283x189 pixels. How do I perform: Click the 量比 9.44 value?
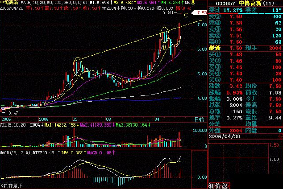tap(275, 118)
